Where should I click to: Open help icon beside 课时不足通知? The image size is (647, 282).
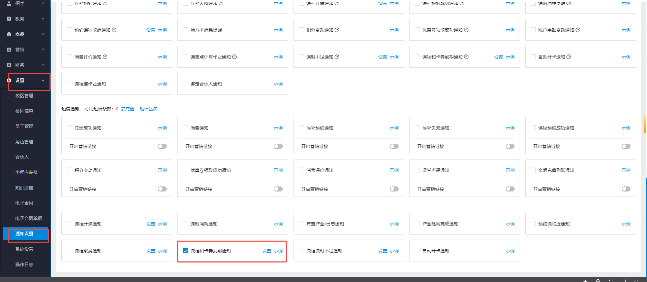337,57
